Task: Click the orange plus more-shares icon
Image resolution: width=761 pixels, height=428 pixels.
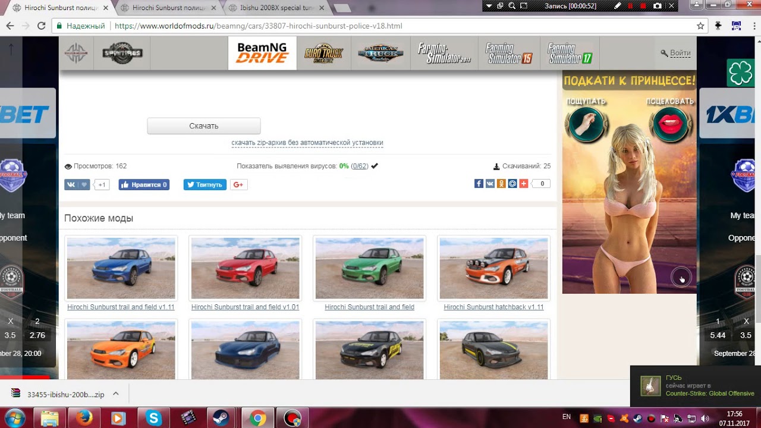Action: tap(524, 184)
